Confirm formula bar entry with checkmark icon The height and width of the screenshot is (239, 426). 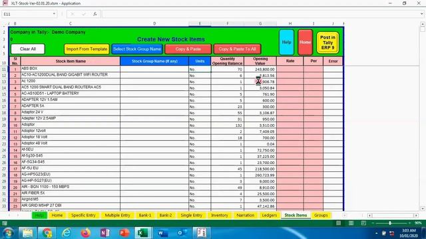click(x=83, y=14)
